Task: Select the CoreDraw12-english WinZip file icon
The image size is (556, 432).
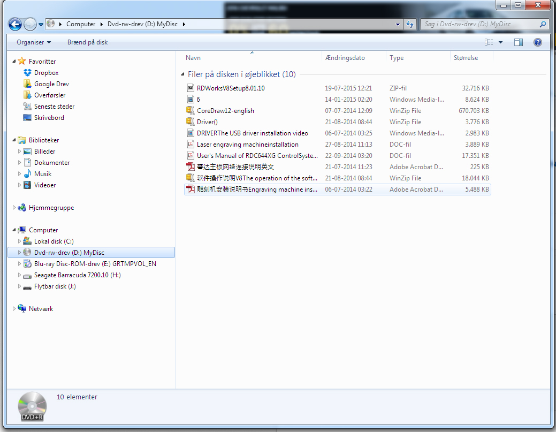Action: (x=191, y=111)
